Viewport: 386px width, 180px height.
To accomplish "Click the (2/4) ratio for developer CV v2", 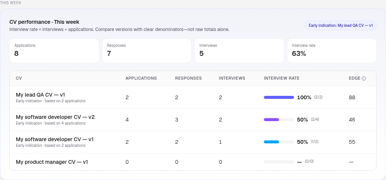I will (x=315, y=119).
